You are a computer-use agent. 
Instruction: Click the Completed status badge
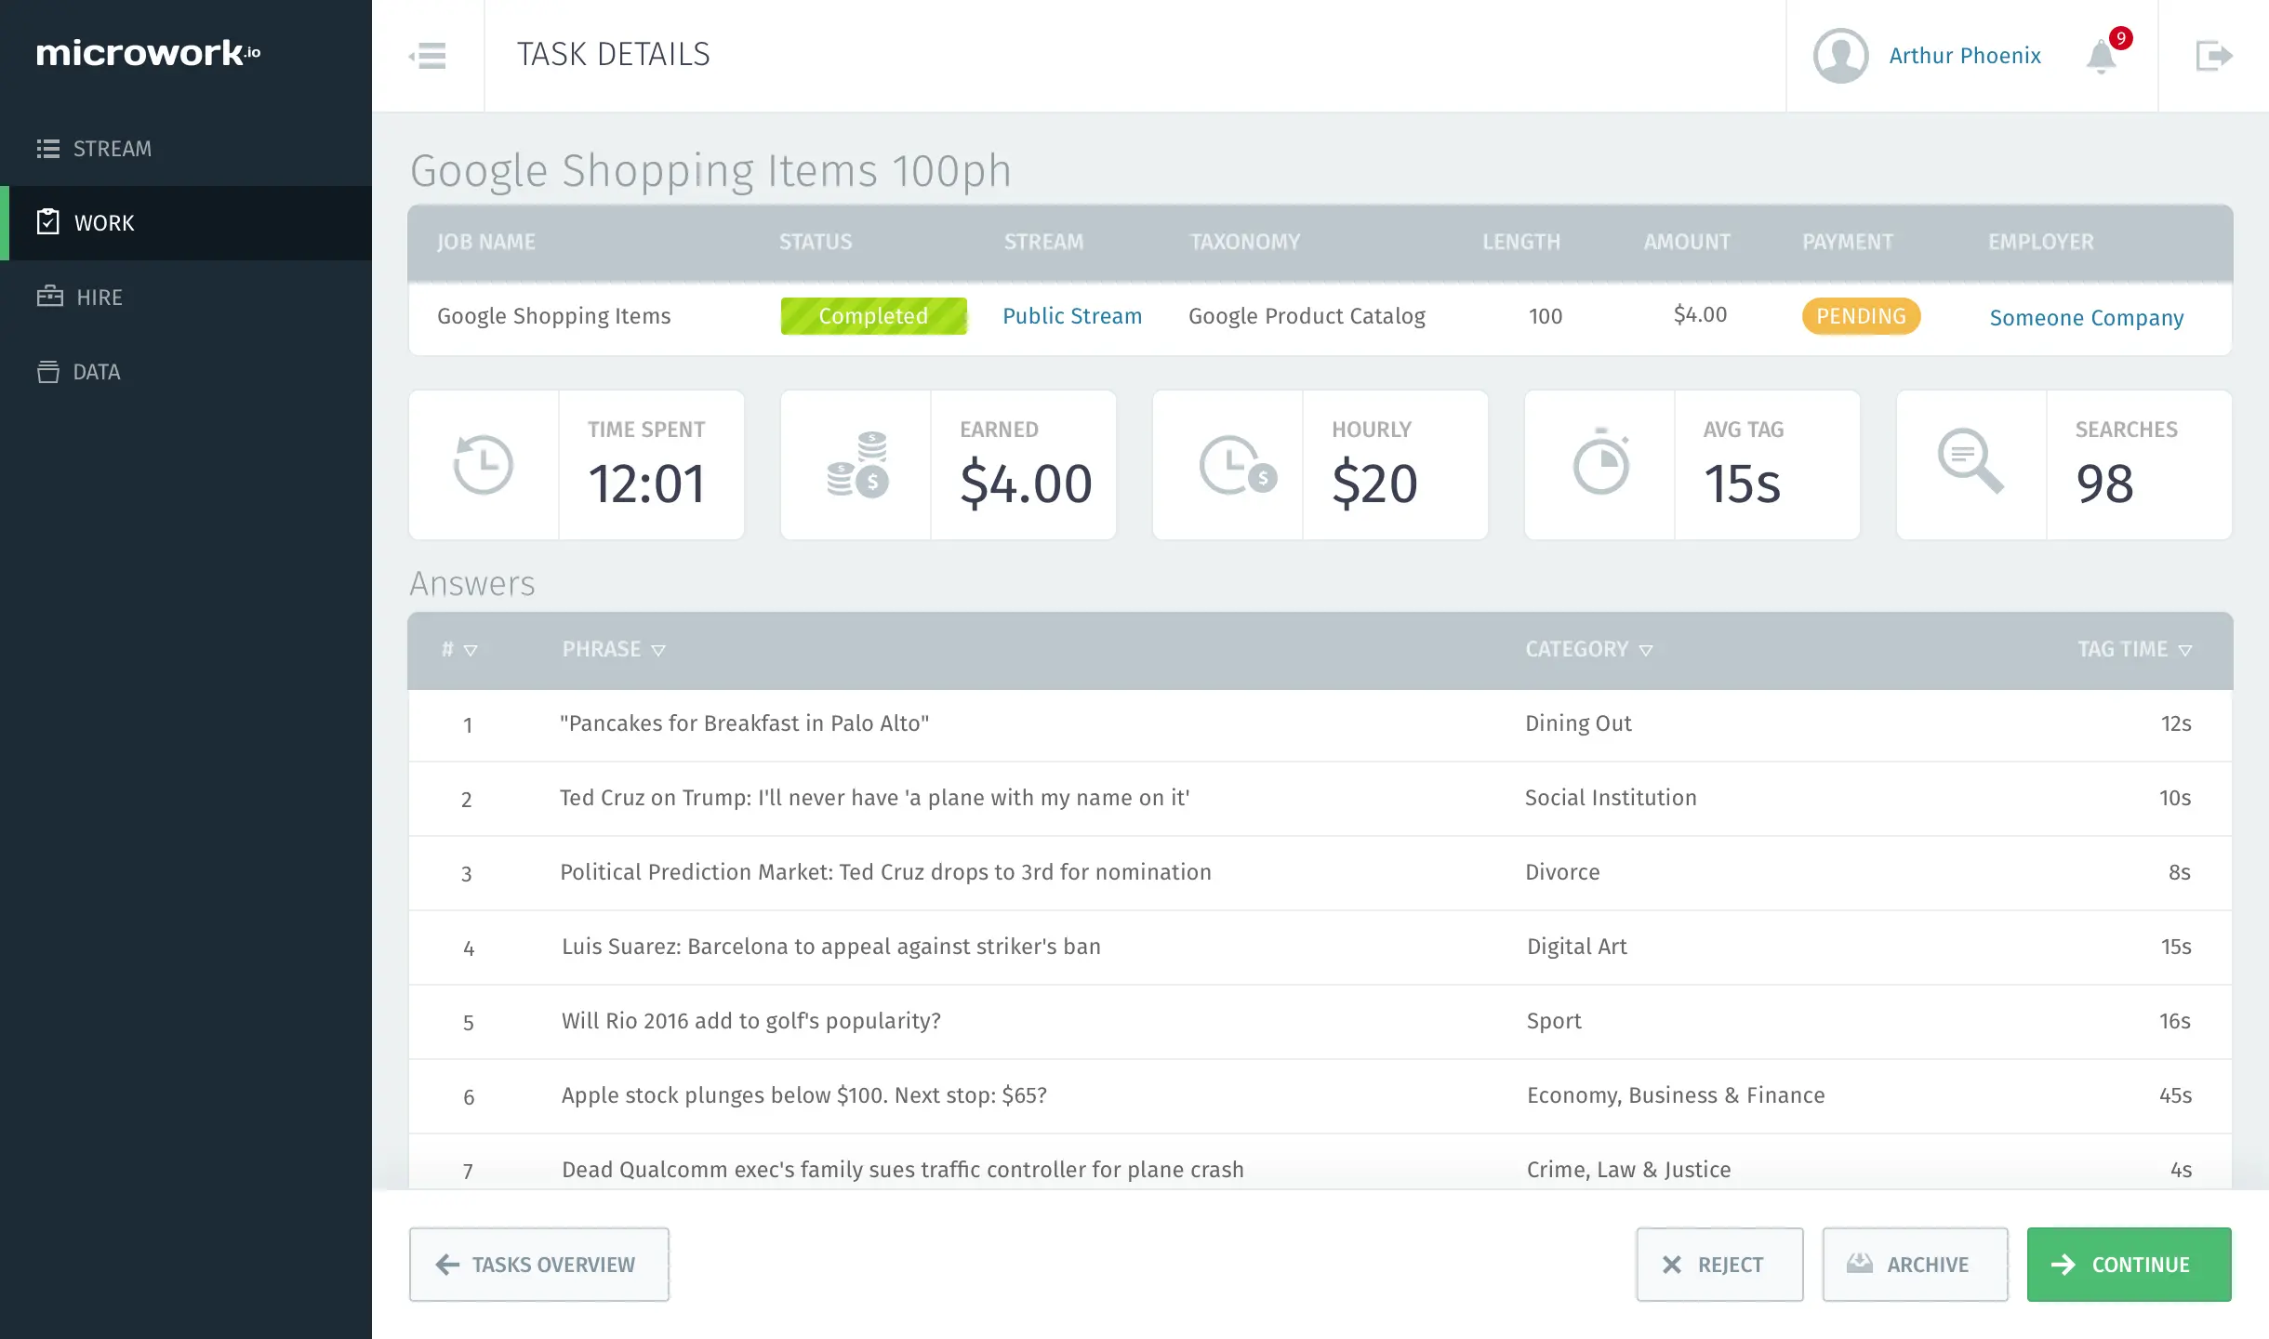pos(873,316)
